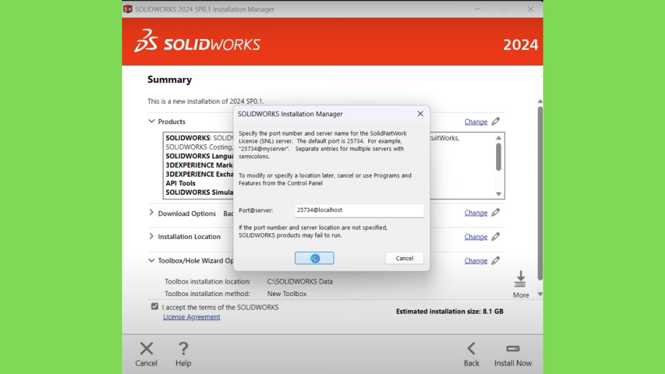This screenshot has width=665, height=374.
Task: Click the Port@server input field
Action: 359,210
